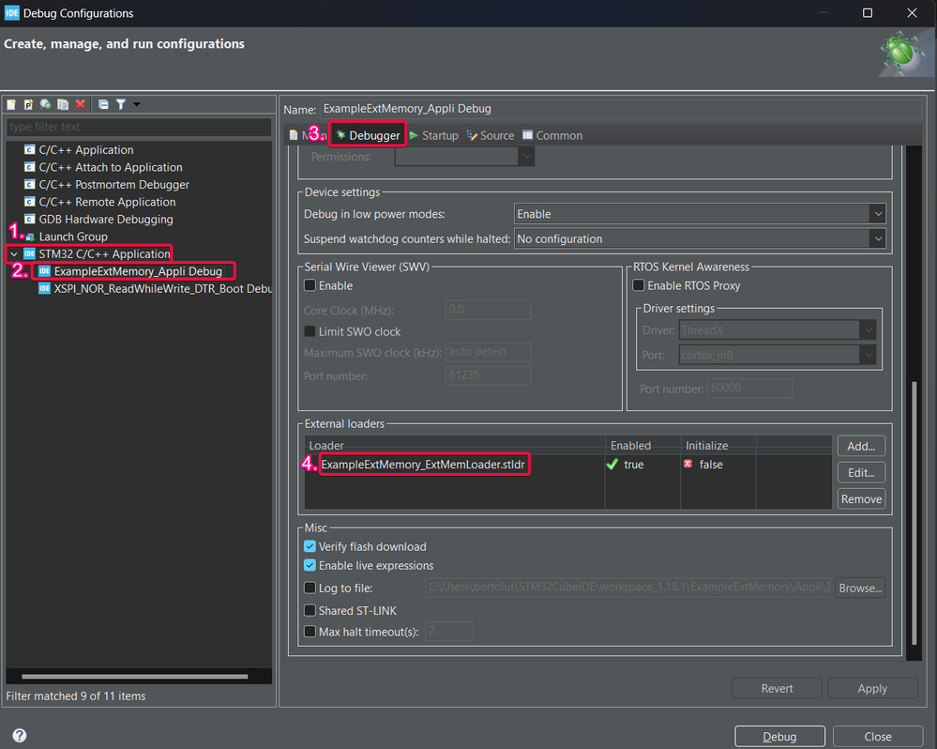Switch to the Common tab
Viewport: 937px width, 749px height.
(x=552, y=136)
